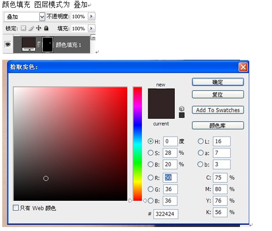The image size is (272, 231).
Task: Click the Lab a field showing 7
Action: pos(222,153)
